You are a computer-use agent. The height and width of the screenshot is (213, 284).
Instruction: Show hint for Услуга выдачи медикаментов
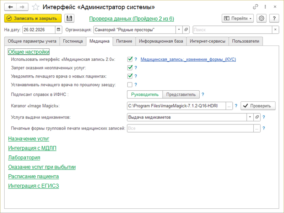pos(264,117)
